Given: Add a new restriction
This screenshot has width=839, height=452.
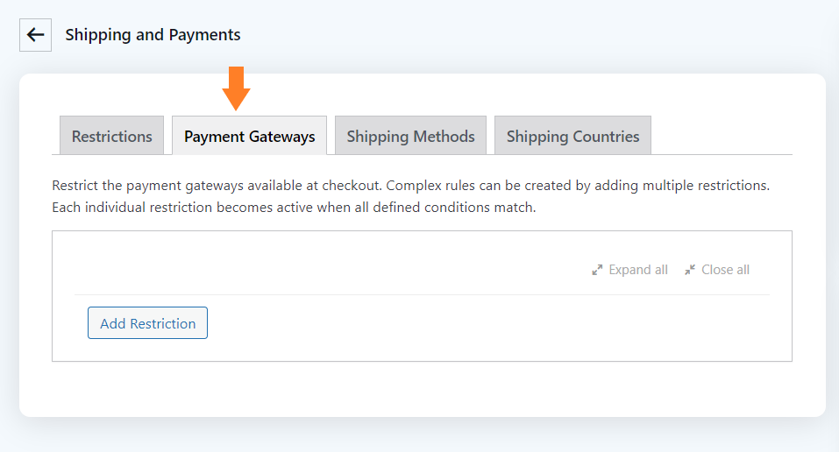Looking at the screenshot, I should point(147,323).
